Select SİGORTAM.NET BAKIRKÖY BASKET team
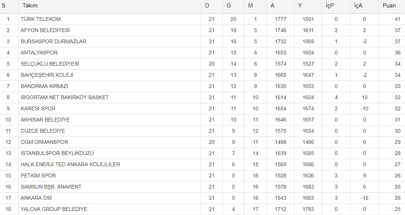405x215 pixels. point(65,97)
